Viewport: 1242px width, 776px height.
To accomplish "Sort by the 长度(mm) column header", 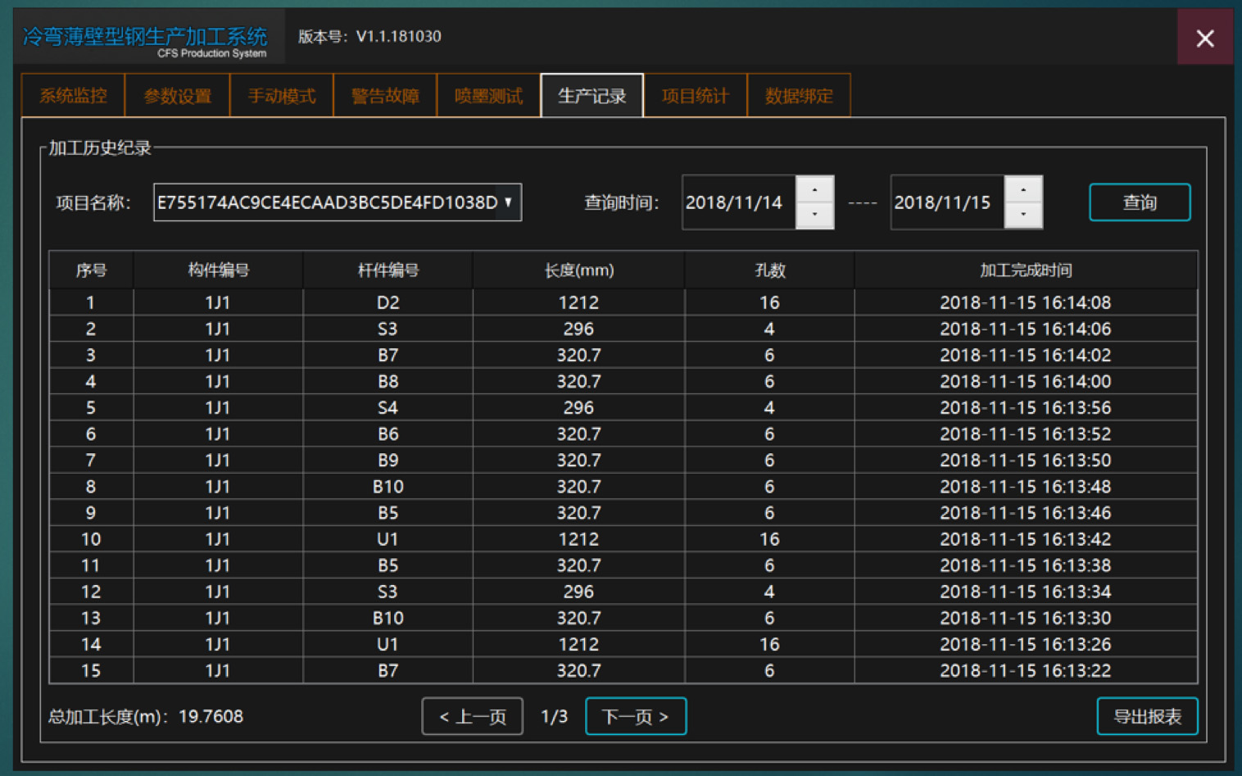I will click(578, 270).
